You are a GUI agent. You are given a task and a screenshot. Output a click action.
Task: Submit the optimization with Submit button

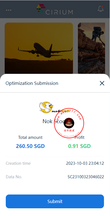point(55,201)
